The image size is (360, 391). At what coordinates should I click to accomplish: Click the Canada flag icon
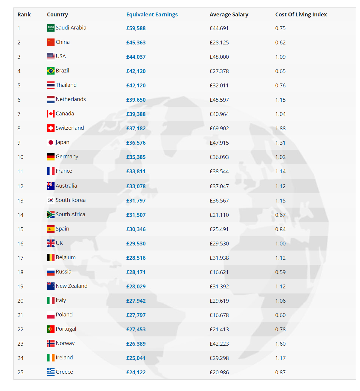pos(51,114)
